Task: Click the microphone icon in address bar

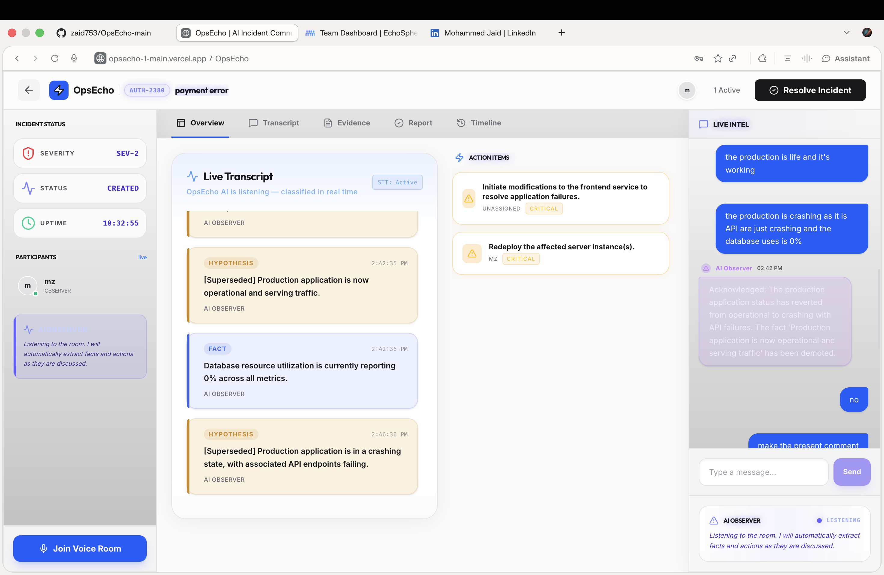Action: click(74, 58)
